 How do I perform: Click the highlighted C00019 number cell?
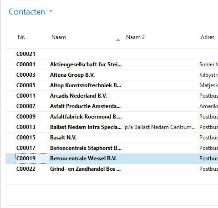coord(31,158)
